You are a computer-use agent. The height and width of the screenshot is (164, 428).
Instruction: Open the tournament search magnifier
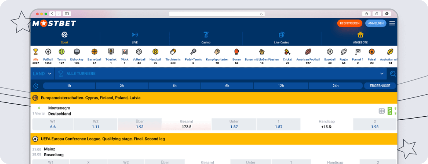point(393,74)
